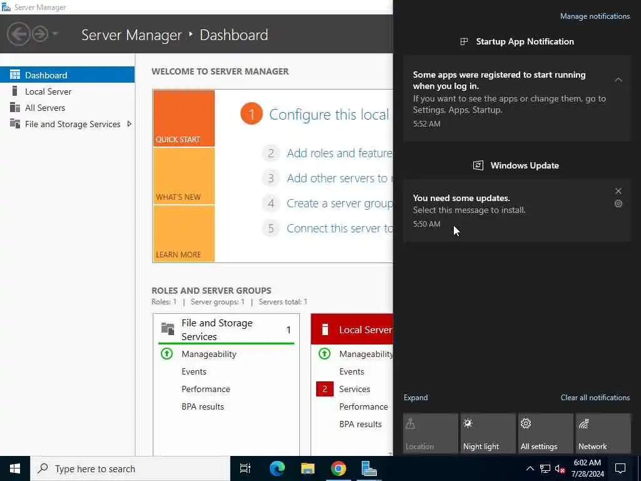Open Local Server in the sidebar

click(67, 91)
